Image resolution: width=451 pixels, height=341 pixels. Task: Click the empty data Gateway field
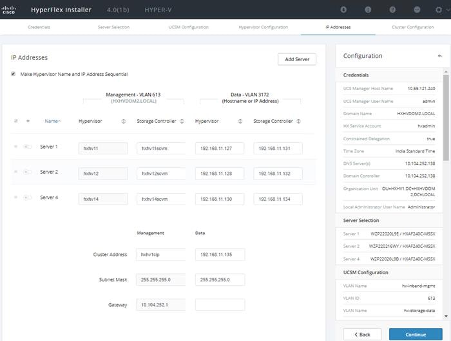coord(220,305)
